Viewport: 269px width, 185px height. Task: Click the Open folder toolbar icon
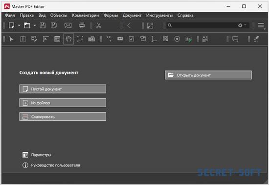click(27, 25)
